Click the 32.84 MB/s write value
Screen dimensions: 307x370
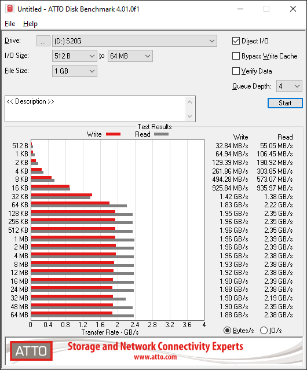pyautogui.click(x=232, y=146)
